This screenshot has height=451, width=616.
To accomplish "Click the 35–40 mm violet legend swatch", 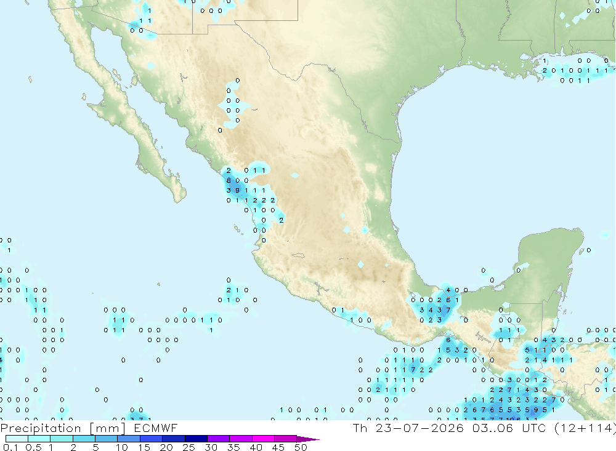I will click(x=241, y=439).
